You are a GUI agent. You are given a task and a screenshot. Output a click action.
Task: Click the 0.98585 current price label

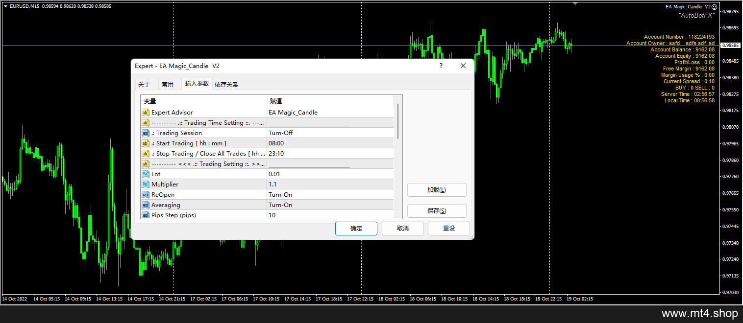pyautogui.click(x=730, y=45)
